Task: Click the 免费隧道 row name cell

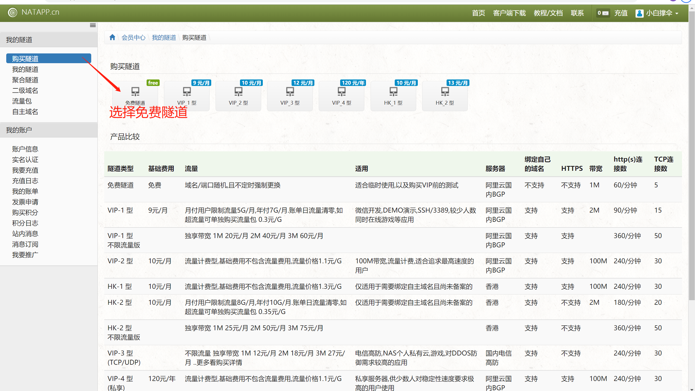Action: [x=121, y=185]
